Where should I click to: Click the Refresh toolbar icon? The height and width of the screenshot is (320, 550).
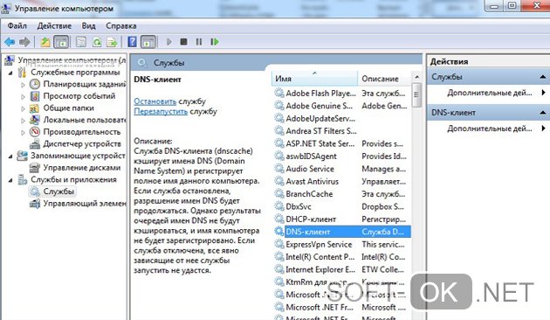tap(97, 42)
